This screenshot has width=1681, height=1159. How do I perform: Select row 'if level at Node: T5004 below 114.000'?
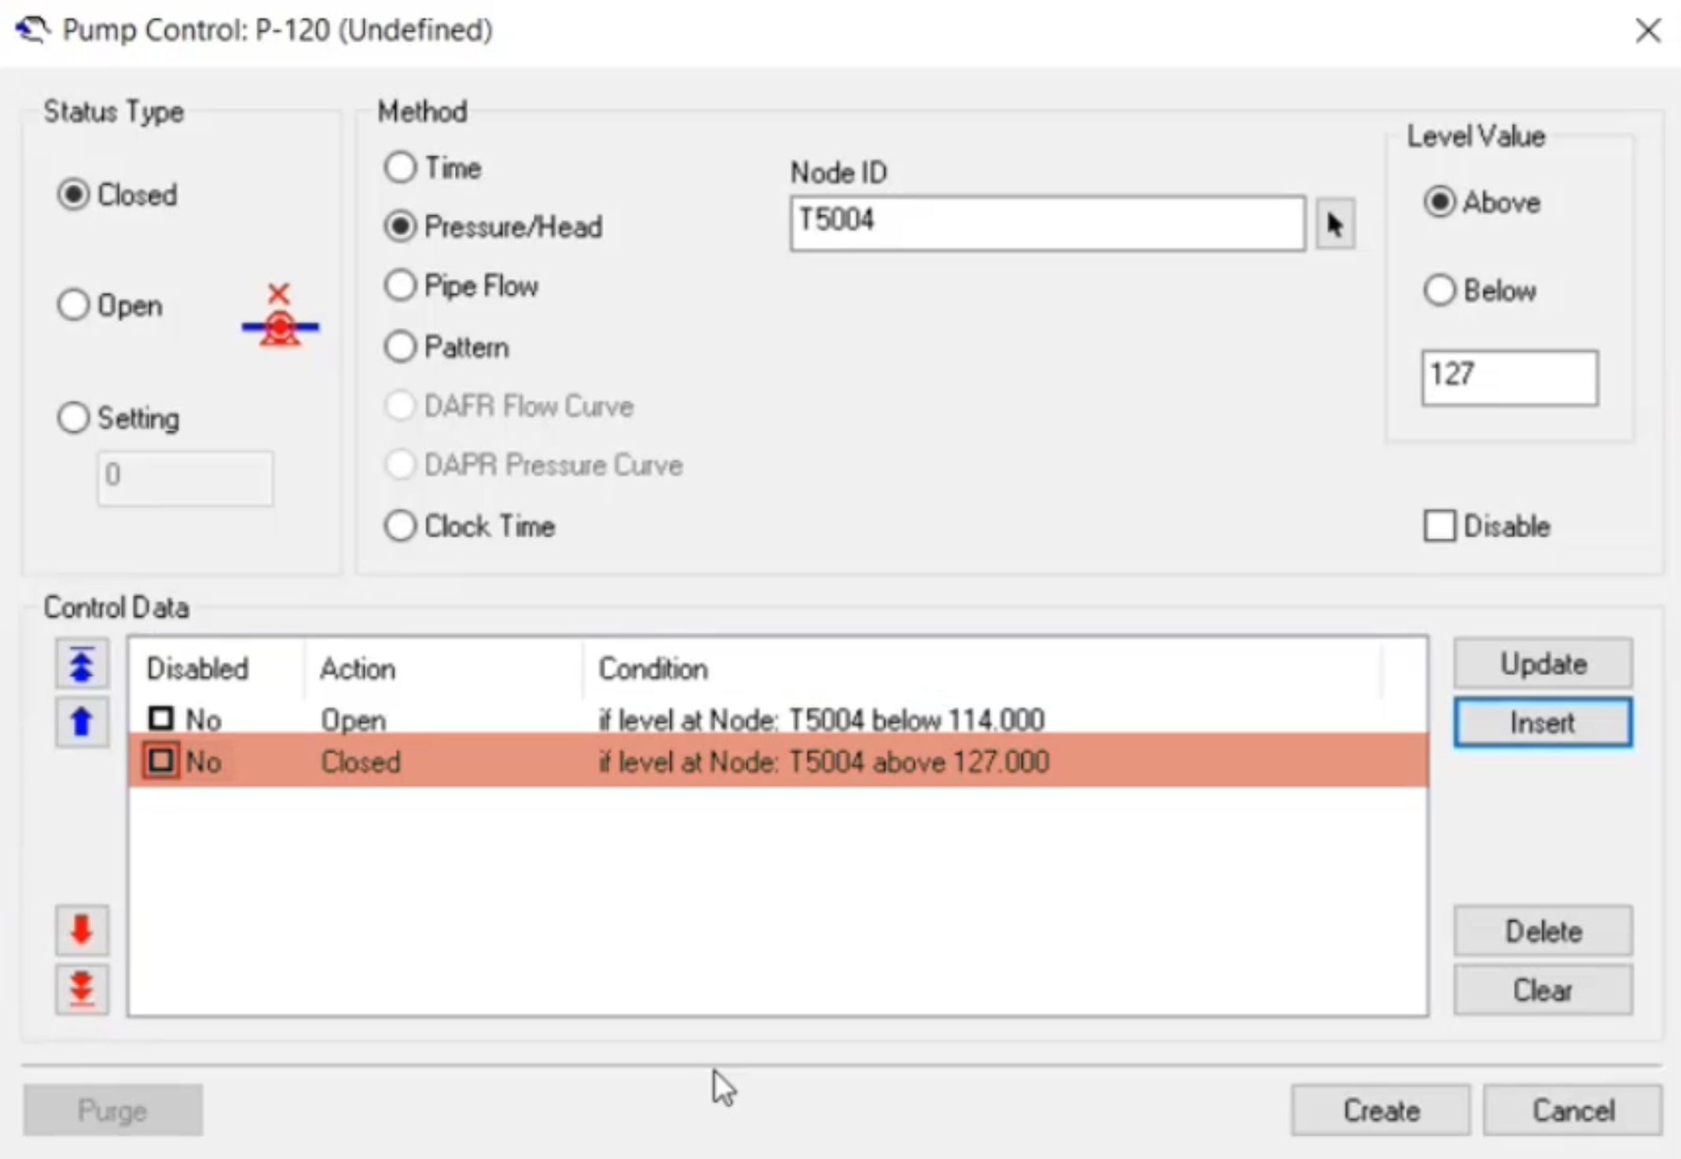click(778, 719)
